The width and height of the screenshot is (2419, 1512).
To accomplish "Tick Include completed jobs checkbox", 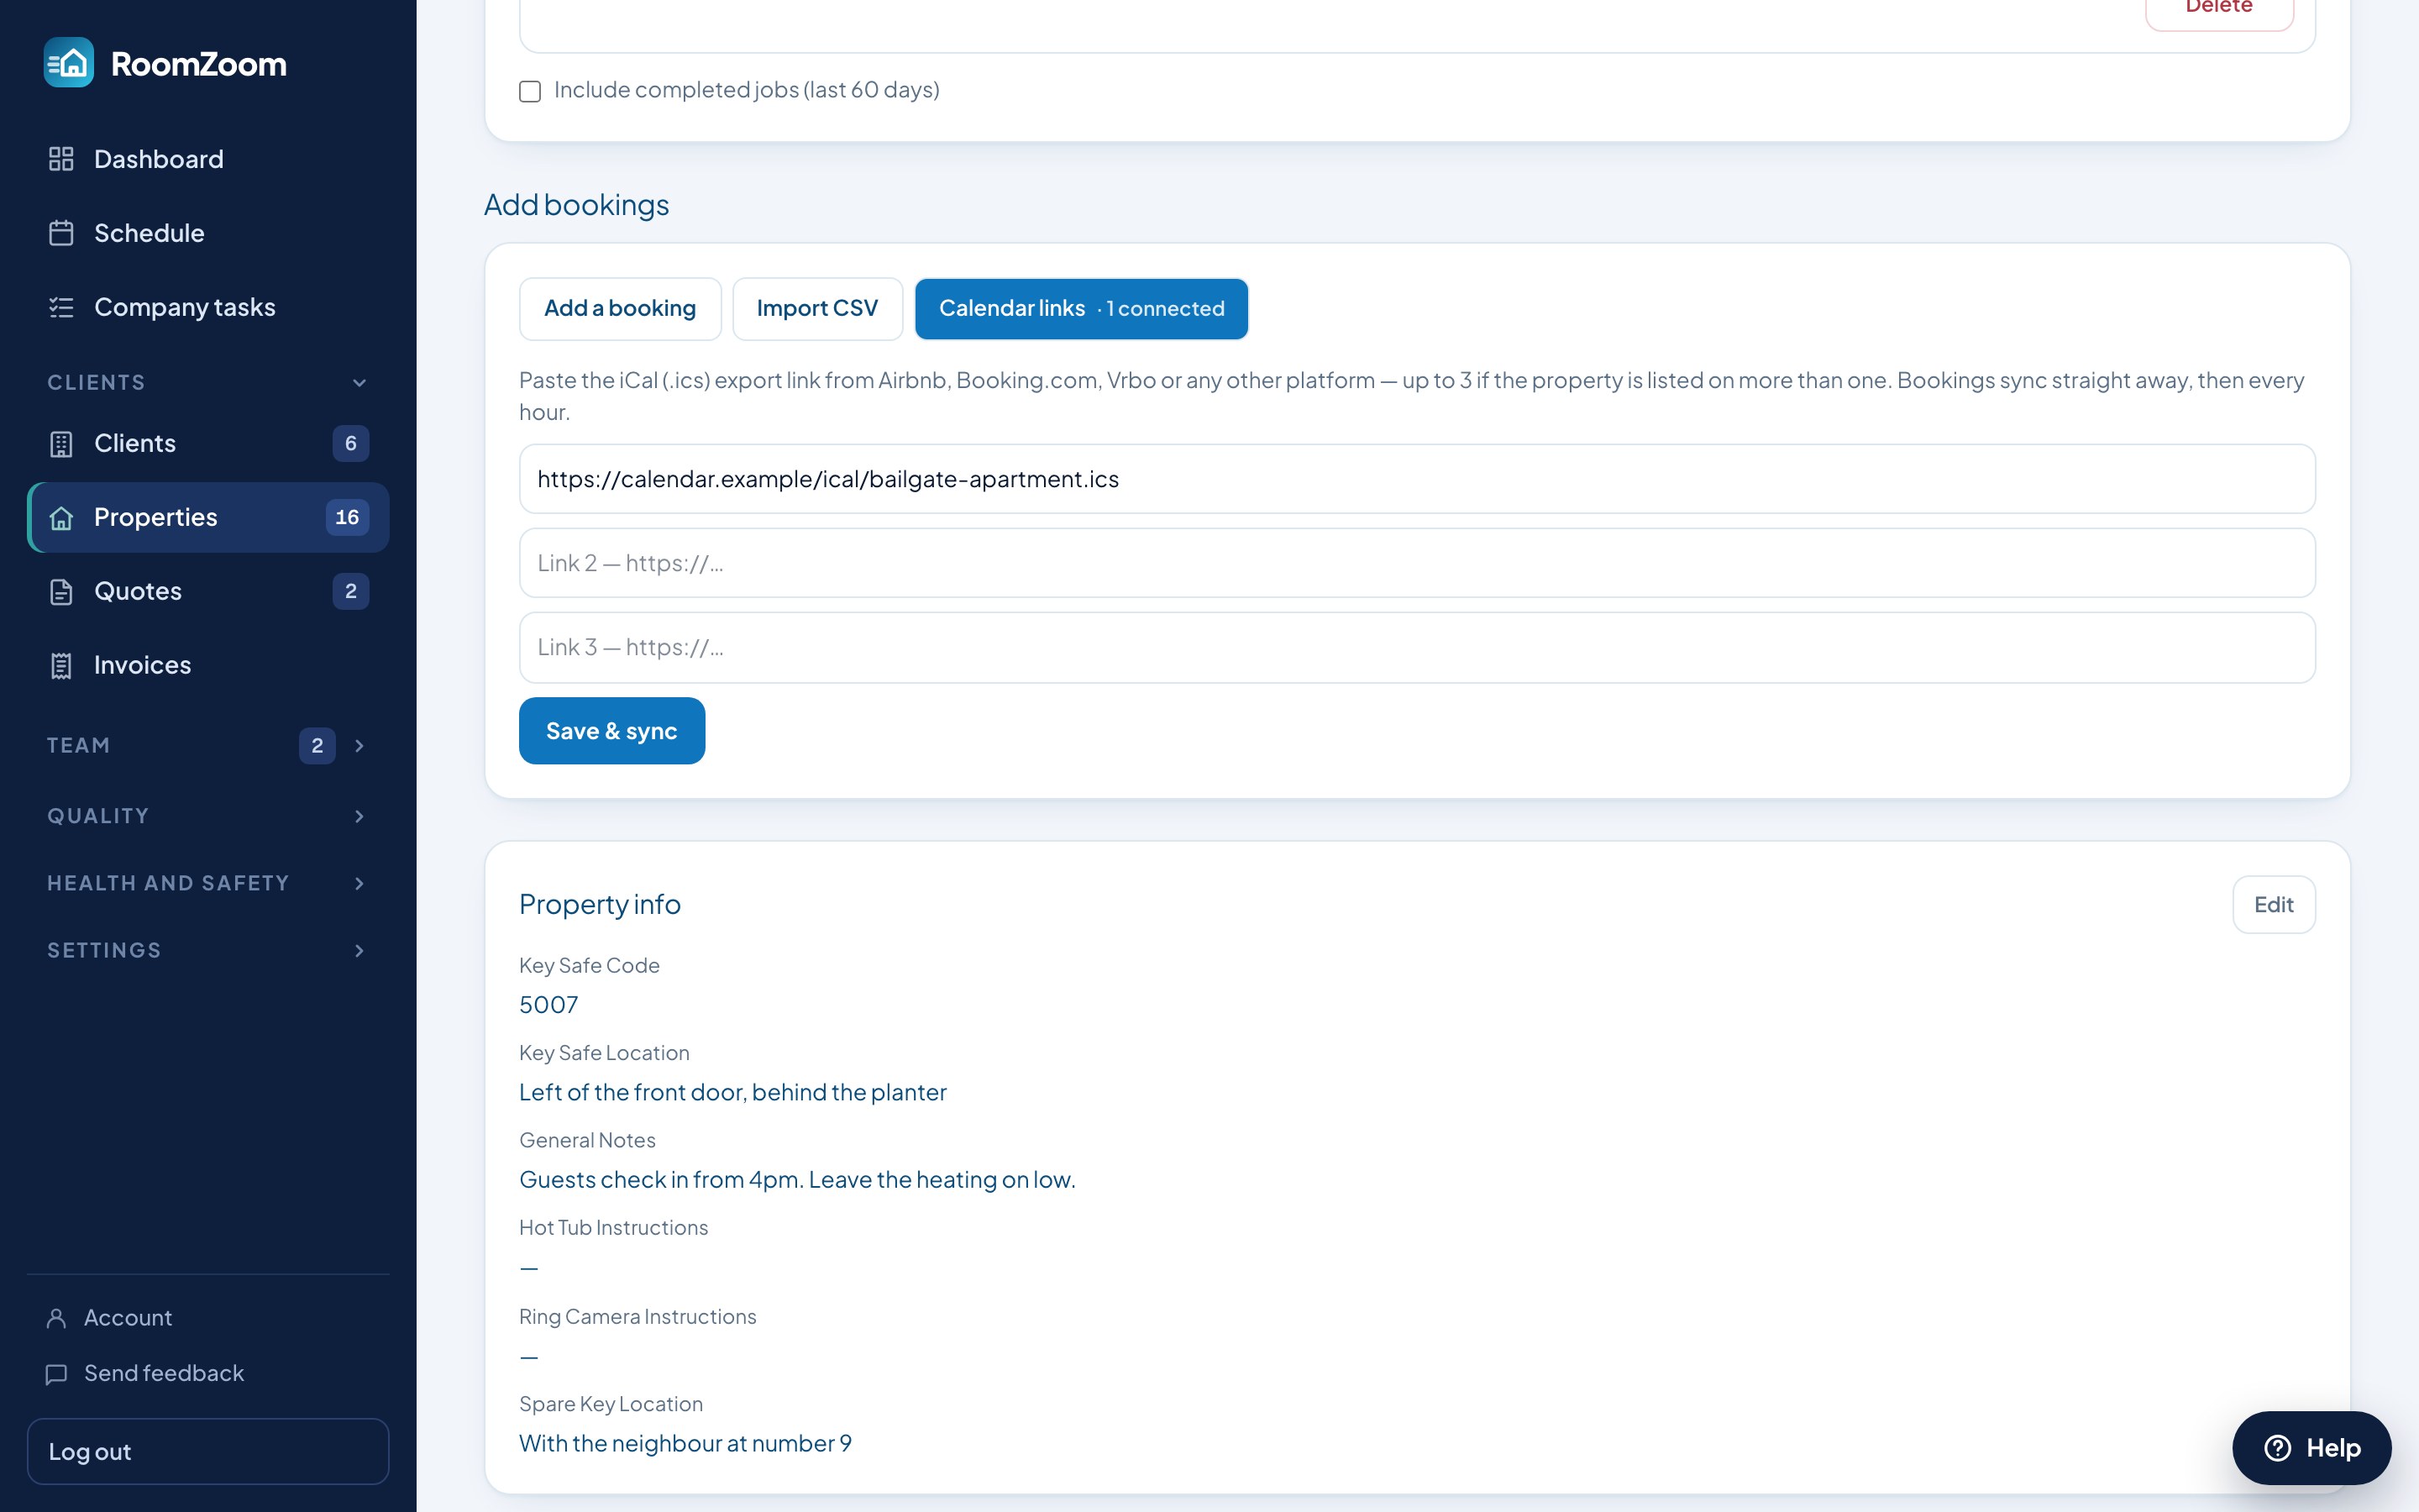I will tap(530, 91).
